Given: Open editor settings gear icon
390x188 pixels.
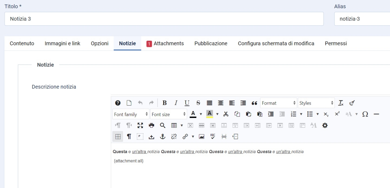Looking at the screenshot, I should pyautogui.click(x=325, y=125).
